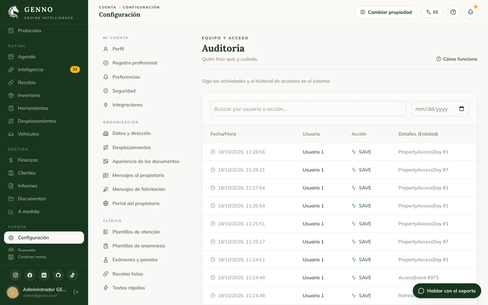Open the LinkedIn social icon

pos(44,275)
